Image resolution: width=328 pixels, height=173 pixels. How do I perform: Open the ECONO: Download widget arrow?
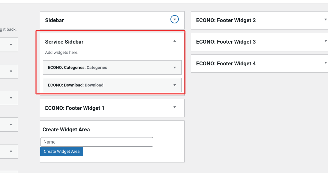pos(175,85)
